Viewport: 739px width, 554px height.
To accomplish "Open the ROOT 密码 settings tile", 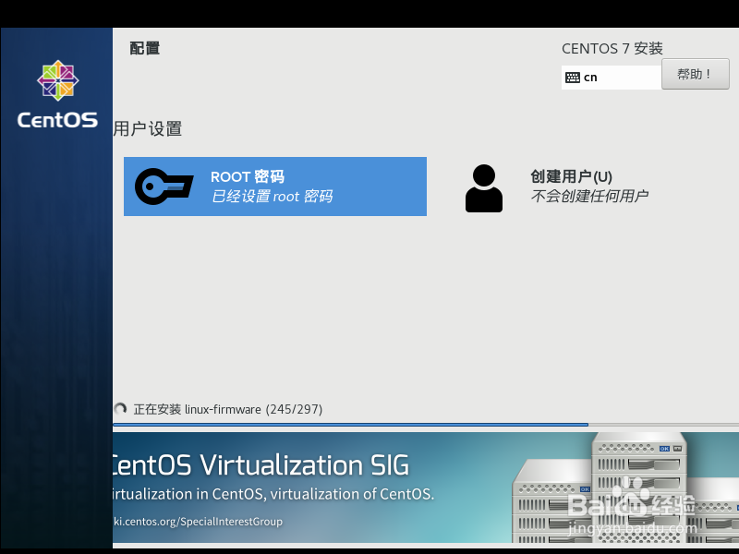I will pyautogui.click(x=274, y=187).
